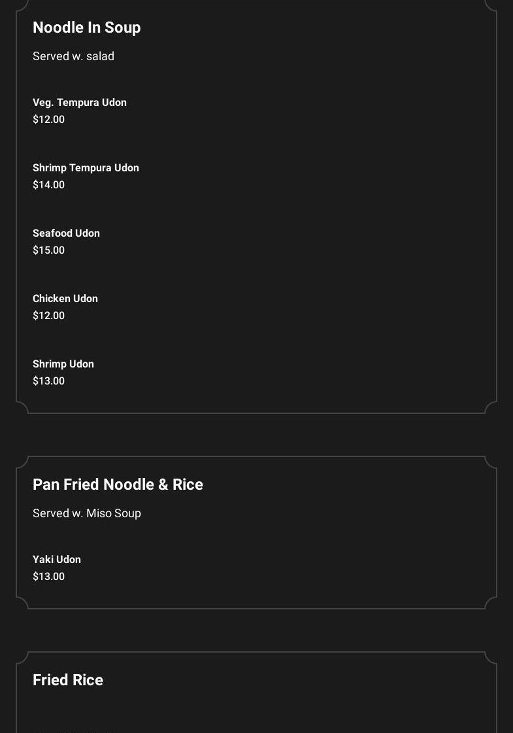The image size is (513, 733).
Task: Click the $13.00 price under Shrimp Udon
Action: coord(48,381)
